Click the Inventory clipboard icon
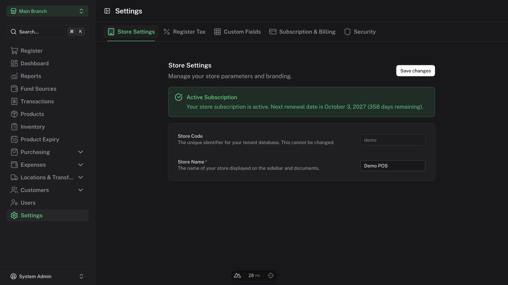Image resolution: width=508 pixels, height=285 pixels. [14, 127]
